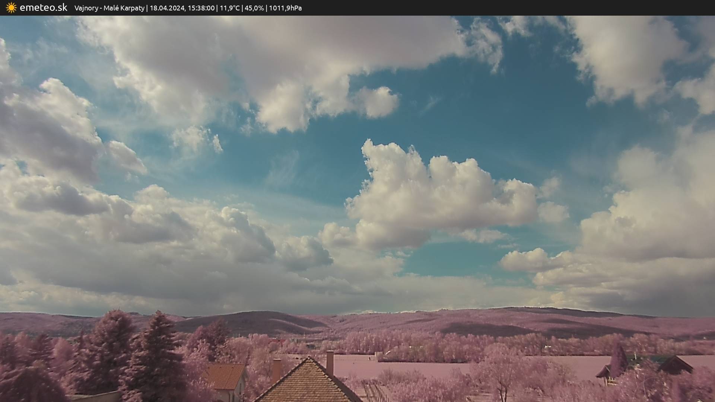Click the date 18.04.2024 in header
The image size is (715, 402).
167,8
